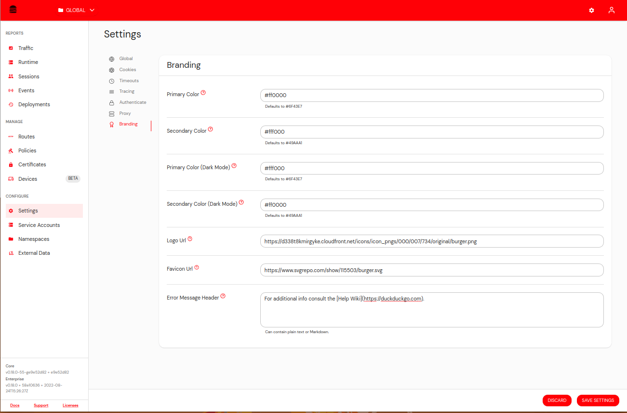This screenshot has width=627, height=413.
Task: Click the SAVE SETTINGS button
Action: pyautogui.click(x=598, y=400)
